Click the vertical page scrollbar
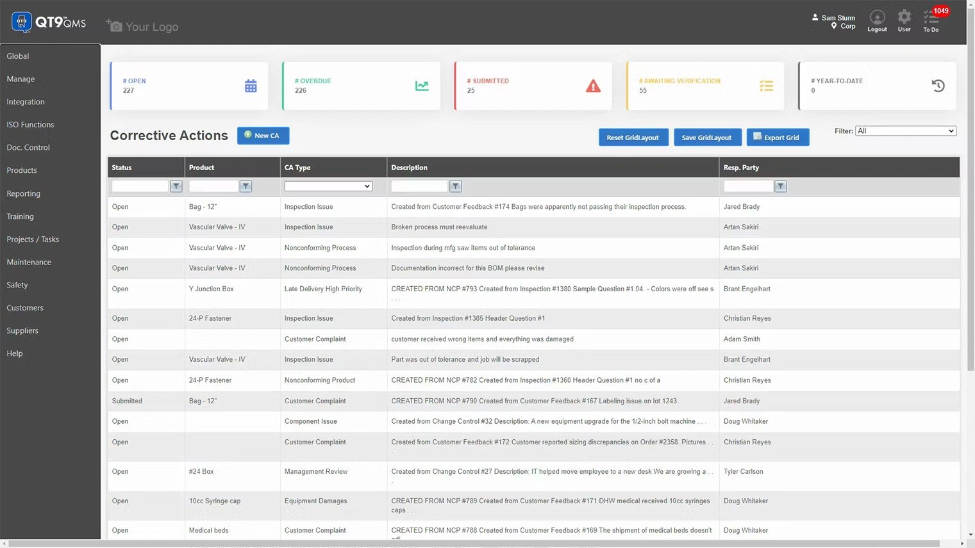This screenshot has height=548, width=975. click(971, 192)
